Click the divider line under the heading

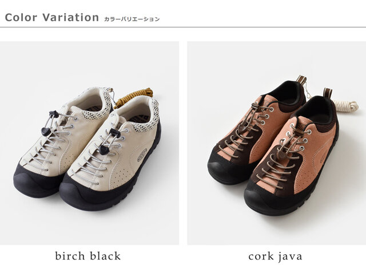183,27
